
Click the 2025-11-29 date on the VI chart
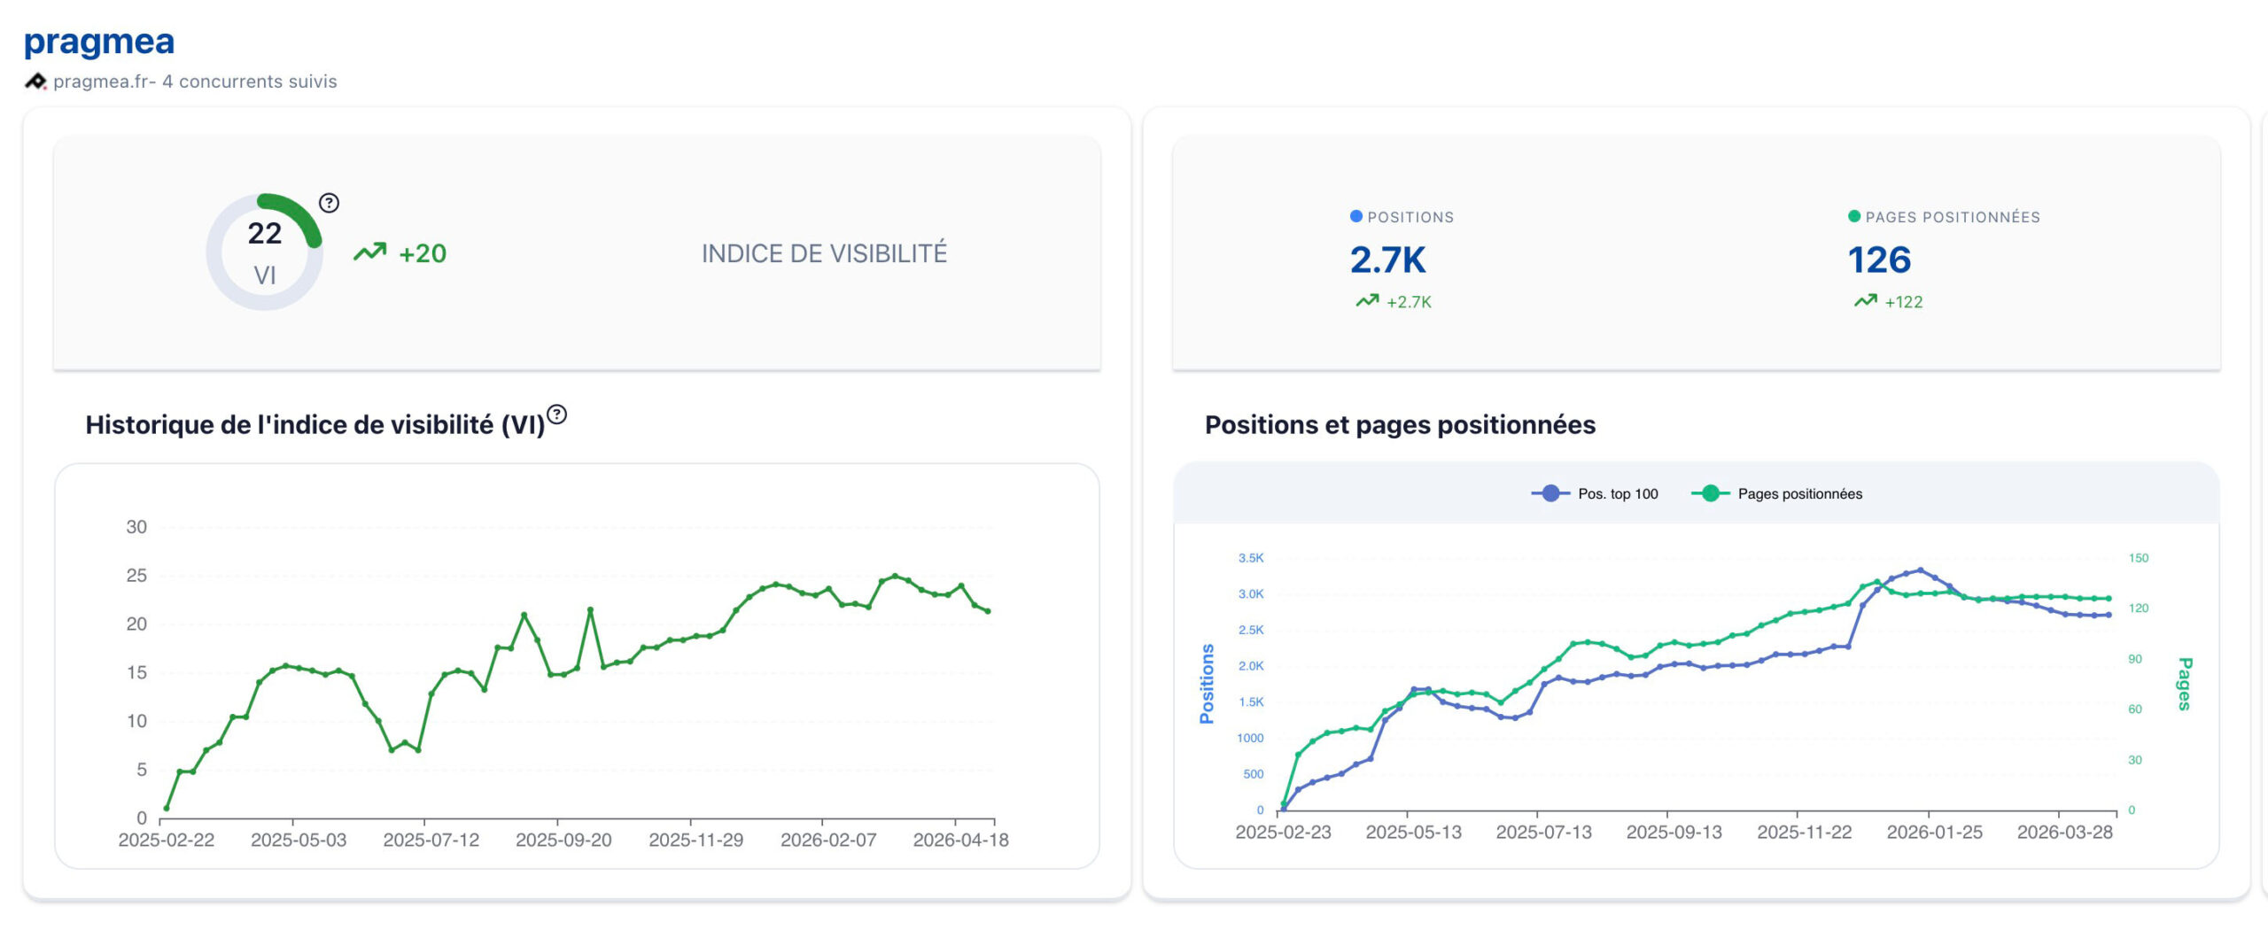[695, 840]
